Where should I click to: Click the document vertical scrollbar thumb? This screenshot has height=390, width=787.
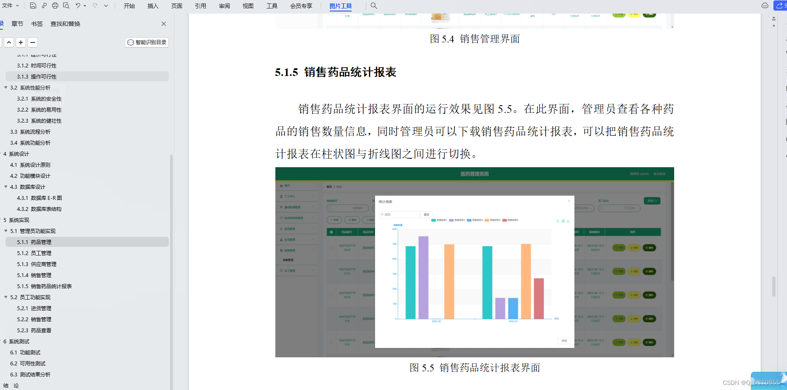pos(774,286)
